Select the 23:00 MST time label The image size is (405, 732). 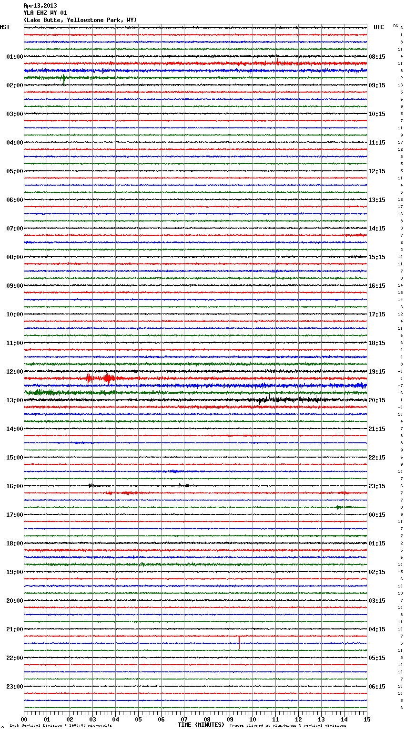pyautogui.click(x=14, y=687)
